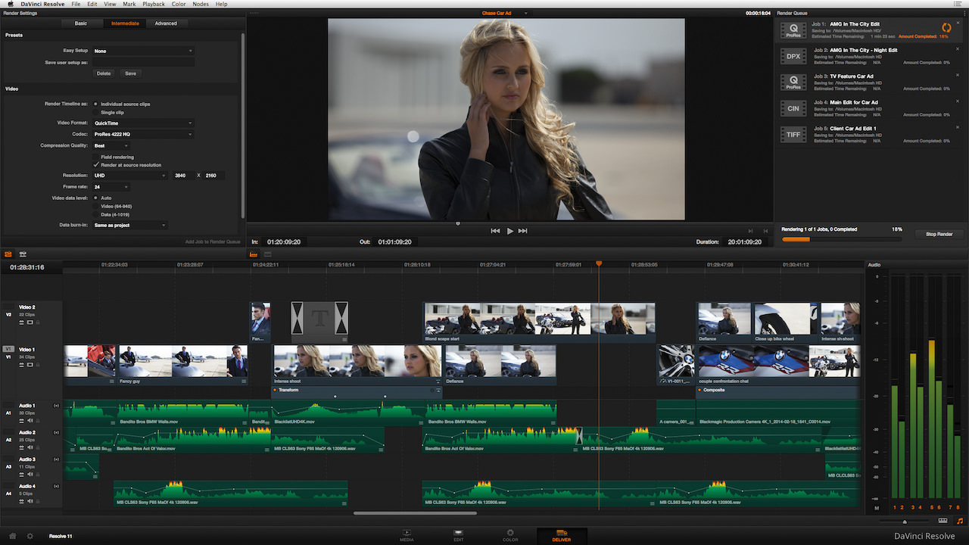
Task: Open the Nodes menu
Action: pyautogui.click(x=201, y=4)
